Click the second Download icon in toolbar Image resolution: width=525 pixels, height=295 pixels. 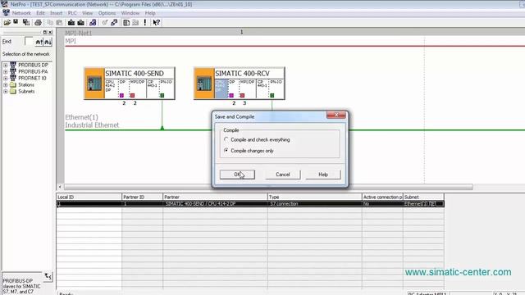point(80,22)
